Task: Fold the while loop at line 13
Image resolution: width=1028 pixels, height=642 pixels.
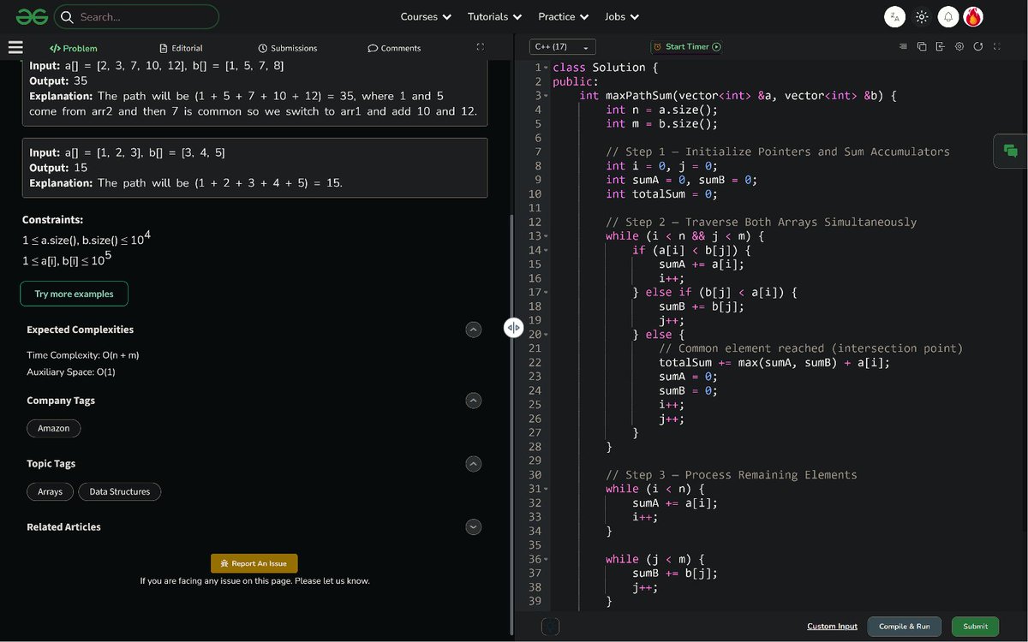Action: [x=546, y=236]
